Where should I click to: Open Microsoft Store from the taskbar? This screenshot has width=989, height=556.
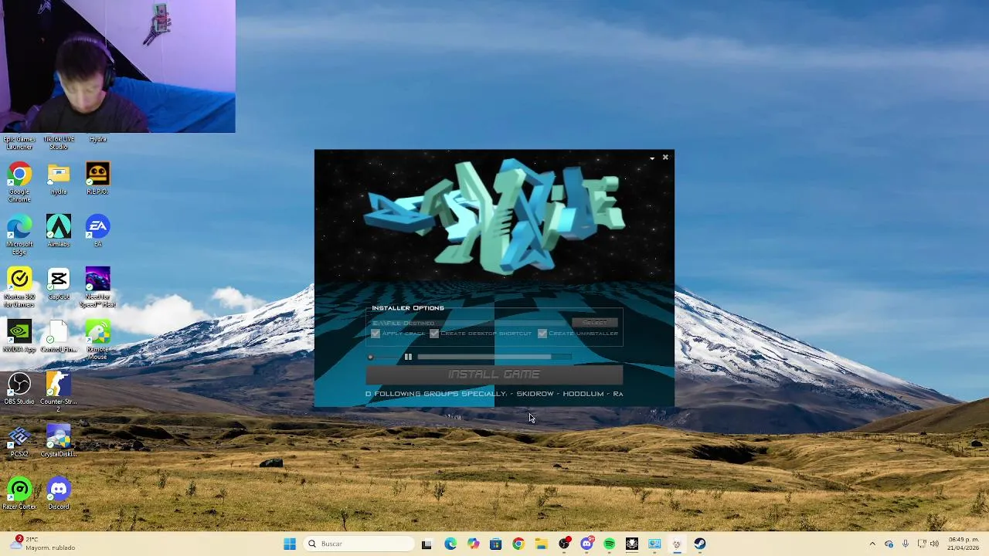pos(495,544)
